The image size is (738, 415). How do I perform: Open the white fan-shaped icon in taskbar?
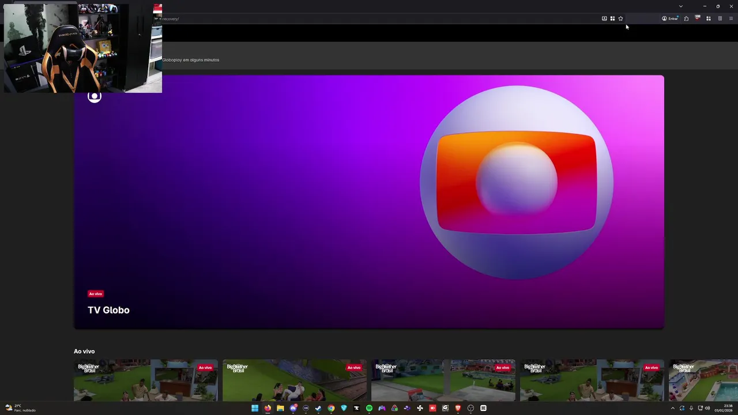coord(420,408)
